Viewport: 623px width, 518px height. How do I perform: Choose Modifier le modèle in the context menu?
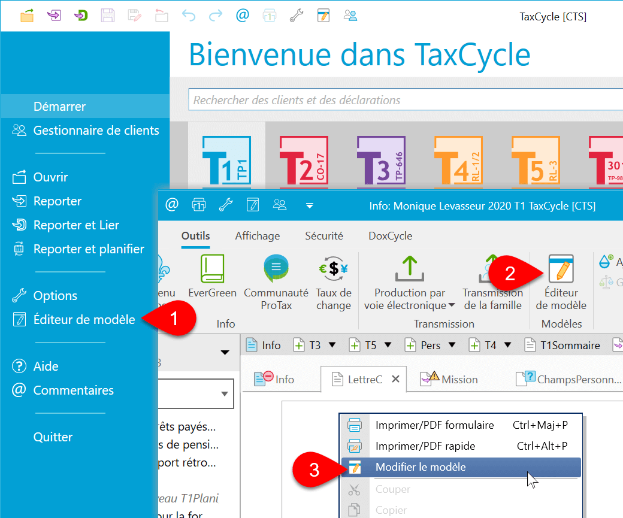coord(461,467)
